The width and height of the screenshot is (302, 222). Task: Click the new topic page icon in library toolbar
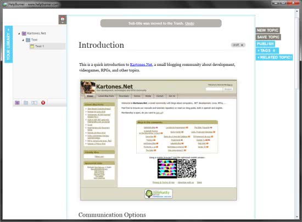click(x=34, y=103)
